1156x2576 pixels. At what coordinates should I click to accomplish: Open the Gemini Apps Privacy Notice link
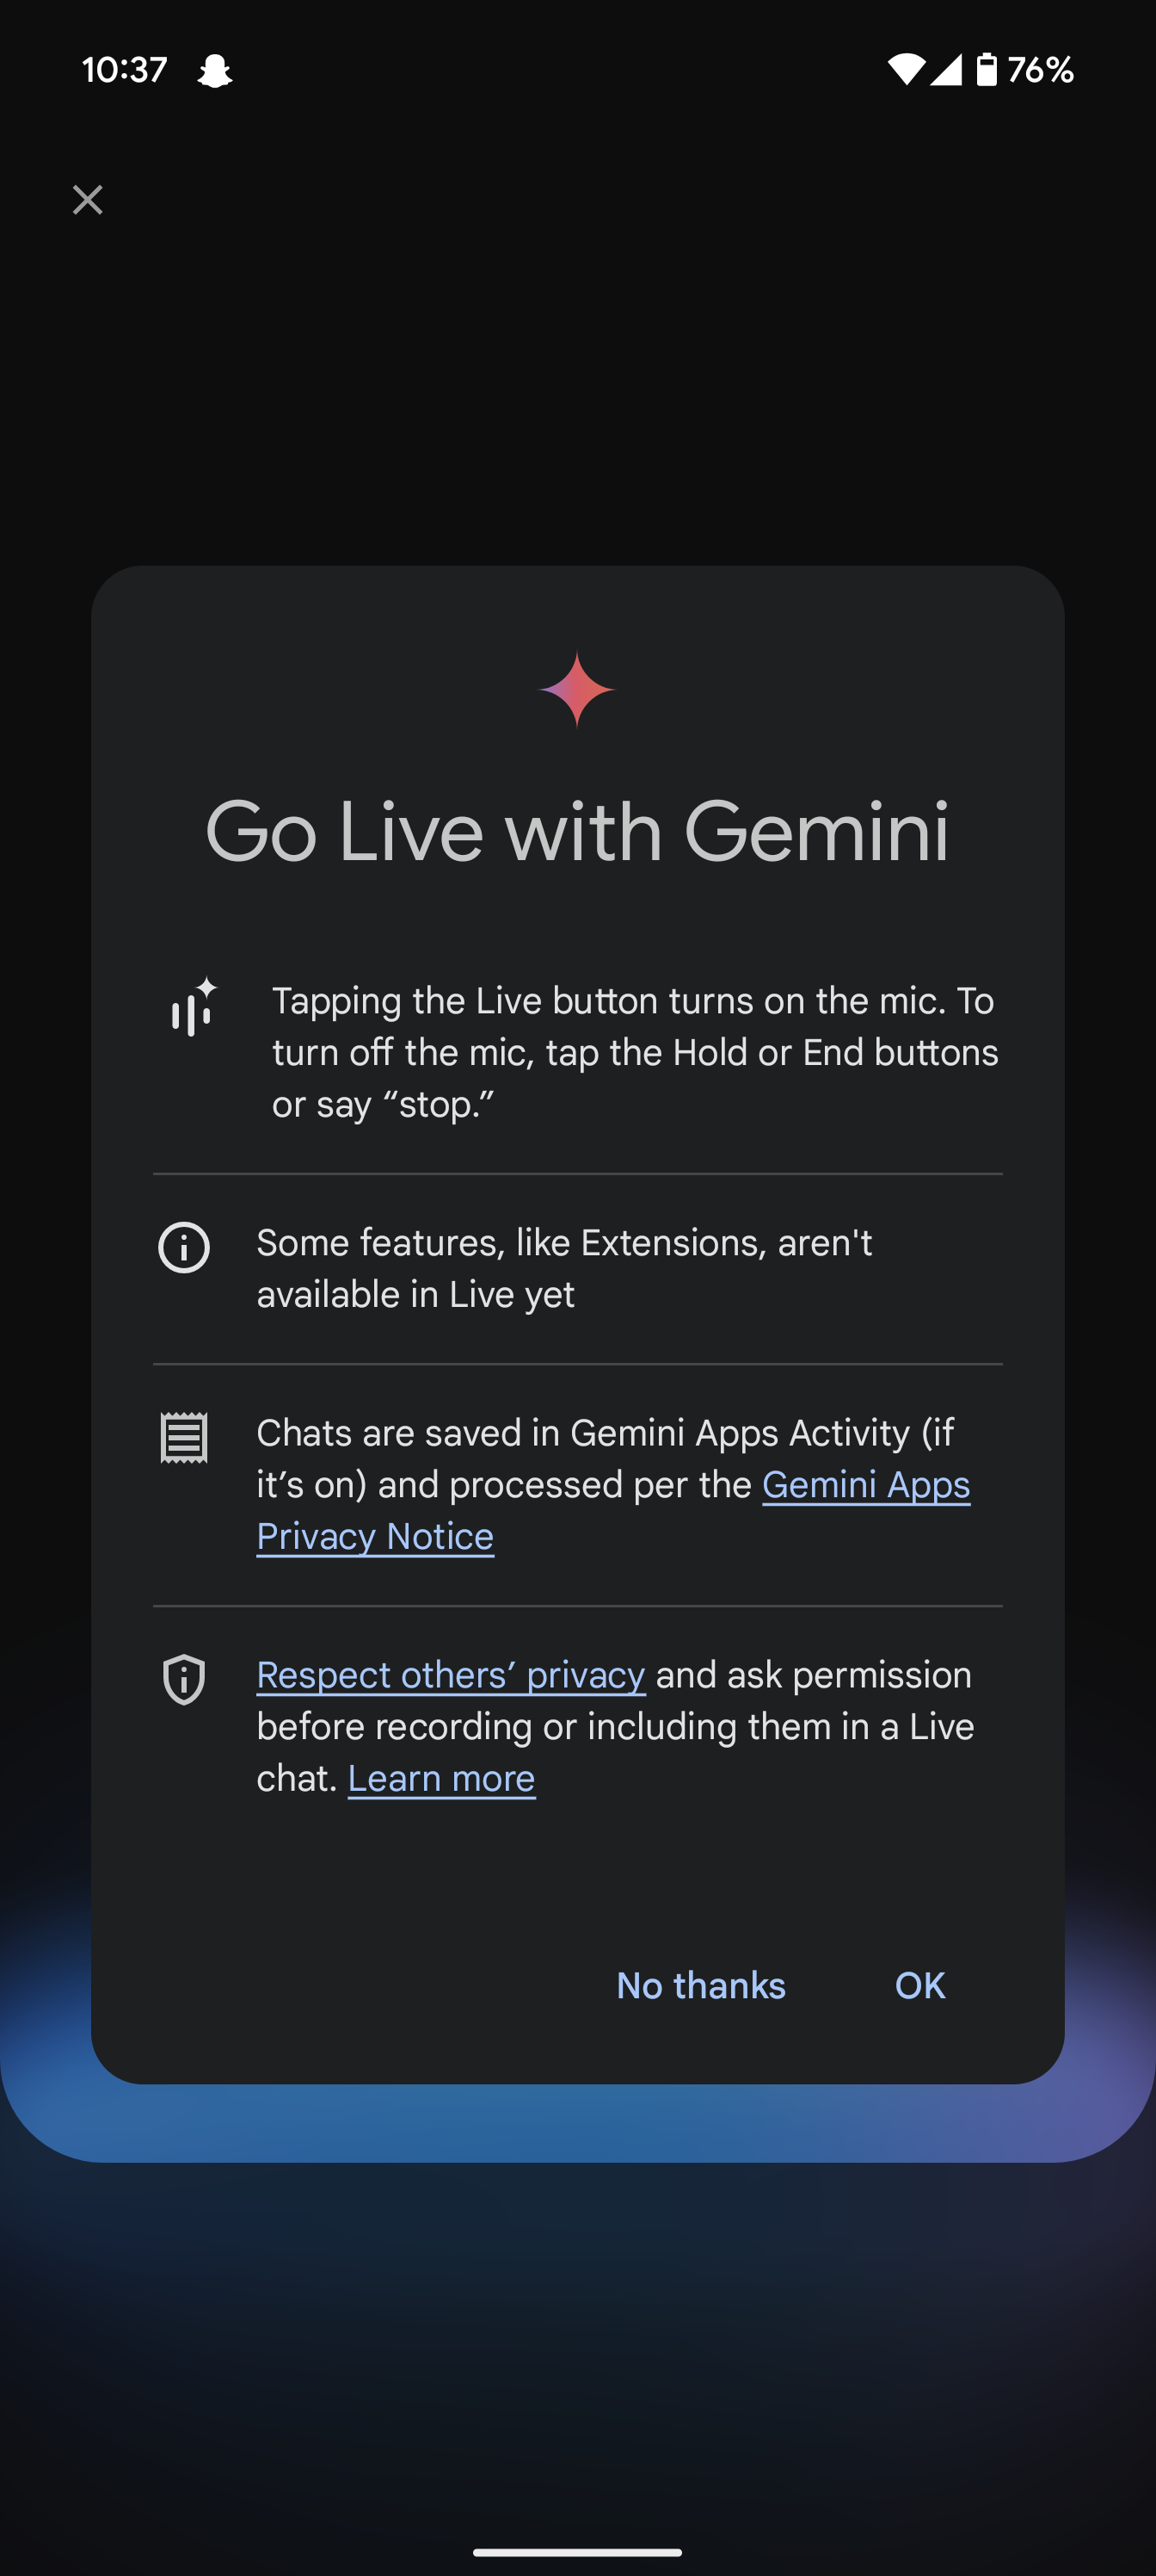pos(613,1510)
